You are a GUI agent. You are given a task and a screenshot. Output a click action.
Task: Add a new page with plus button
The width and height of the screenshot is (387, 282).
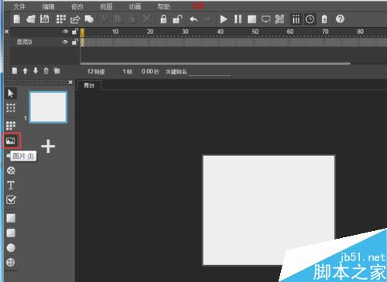48,146
